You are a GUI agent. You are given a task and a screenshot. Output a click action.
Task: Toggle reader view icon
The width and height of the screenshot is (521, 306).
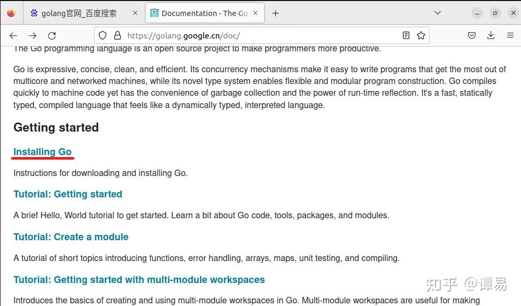(406, 36)
